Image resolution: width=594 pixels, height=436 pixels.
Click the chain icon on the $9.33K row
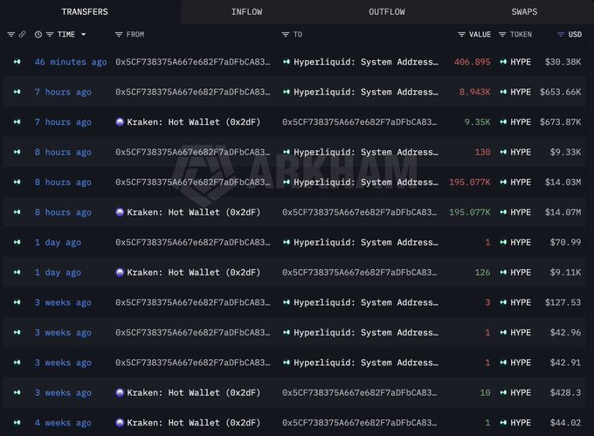pos(17,152)
